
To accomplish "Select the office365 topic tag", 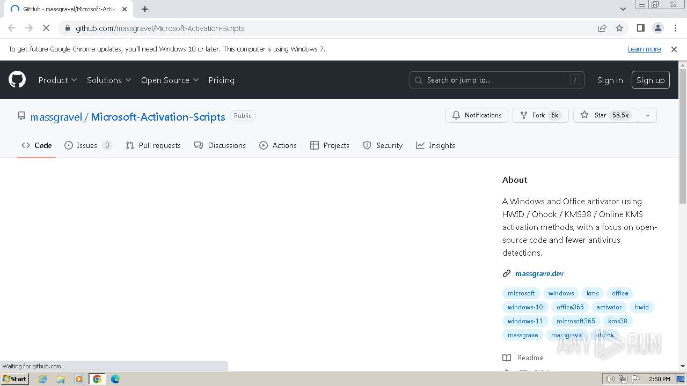I will [x=570, y=307].
